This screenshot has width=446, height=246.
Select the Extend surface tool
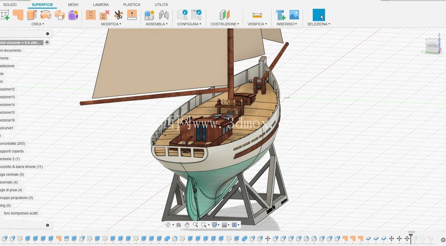[x=132, y=15]
